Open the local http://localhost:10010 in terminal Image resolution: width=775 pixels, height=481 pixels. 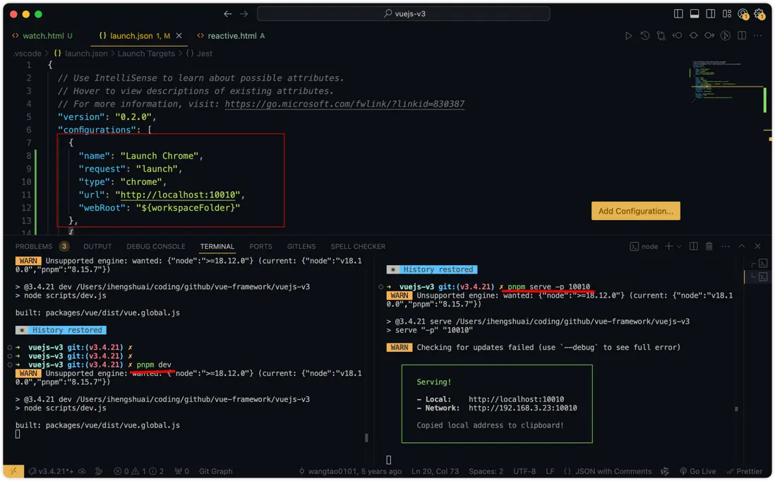(x=516, y=399)
